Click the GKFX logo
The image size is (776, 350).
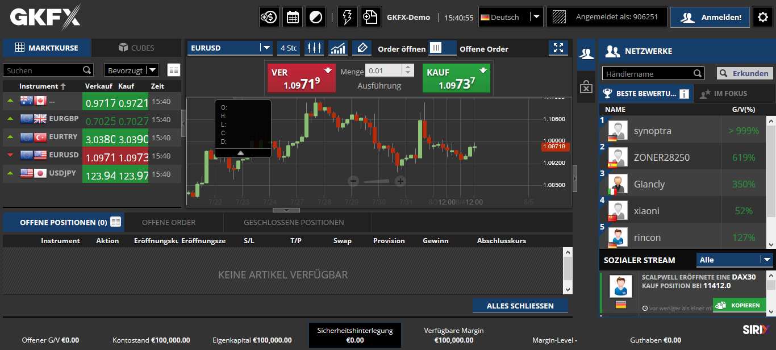click(x=46, y=17)
